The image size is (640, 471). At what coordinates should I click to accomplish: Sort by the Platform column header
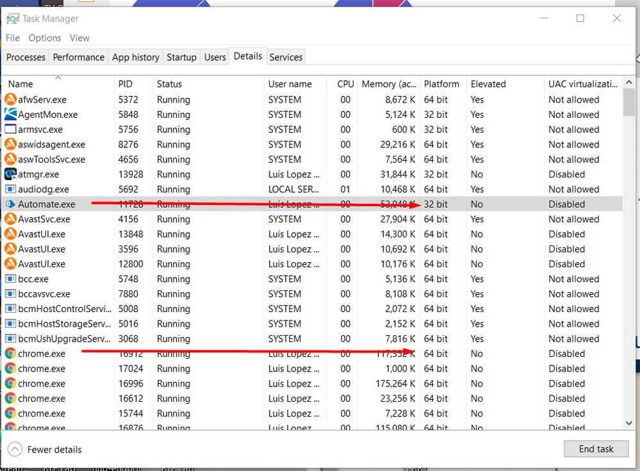tap(443, 84)
